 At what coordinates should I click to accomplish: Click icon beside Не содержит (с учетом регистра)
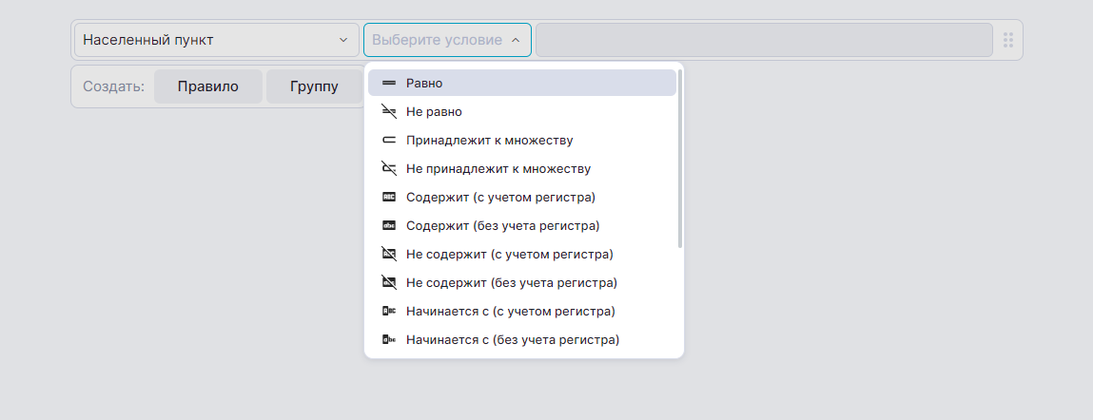click(x=388, y=255)
